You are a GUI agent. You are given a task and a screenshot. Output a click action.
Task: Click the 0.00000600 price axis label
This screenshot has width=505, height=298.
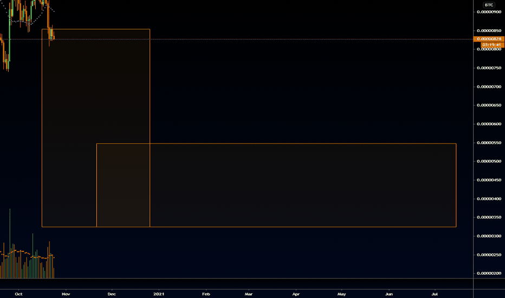click(489, 124)
